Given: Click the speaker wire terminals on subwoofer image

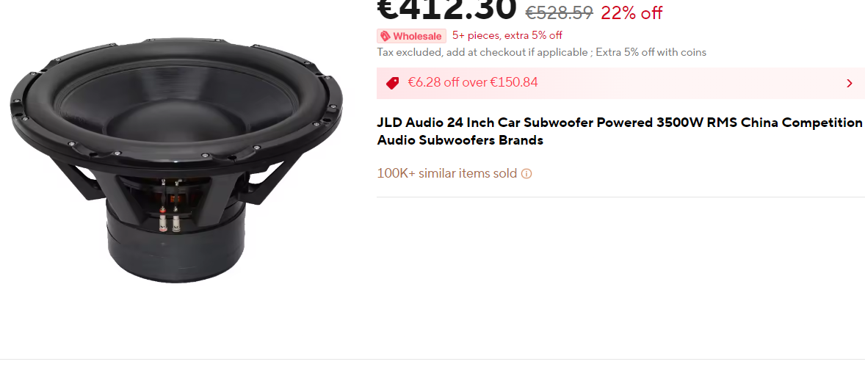Looking at the screenshot, I should (170, 219).
